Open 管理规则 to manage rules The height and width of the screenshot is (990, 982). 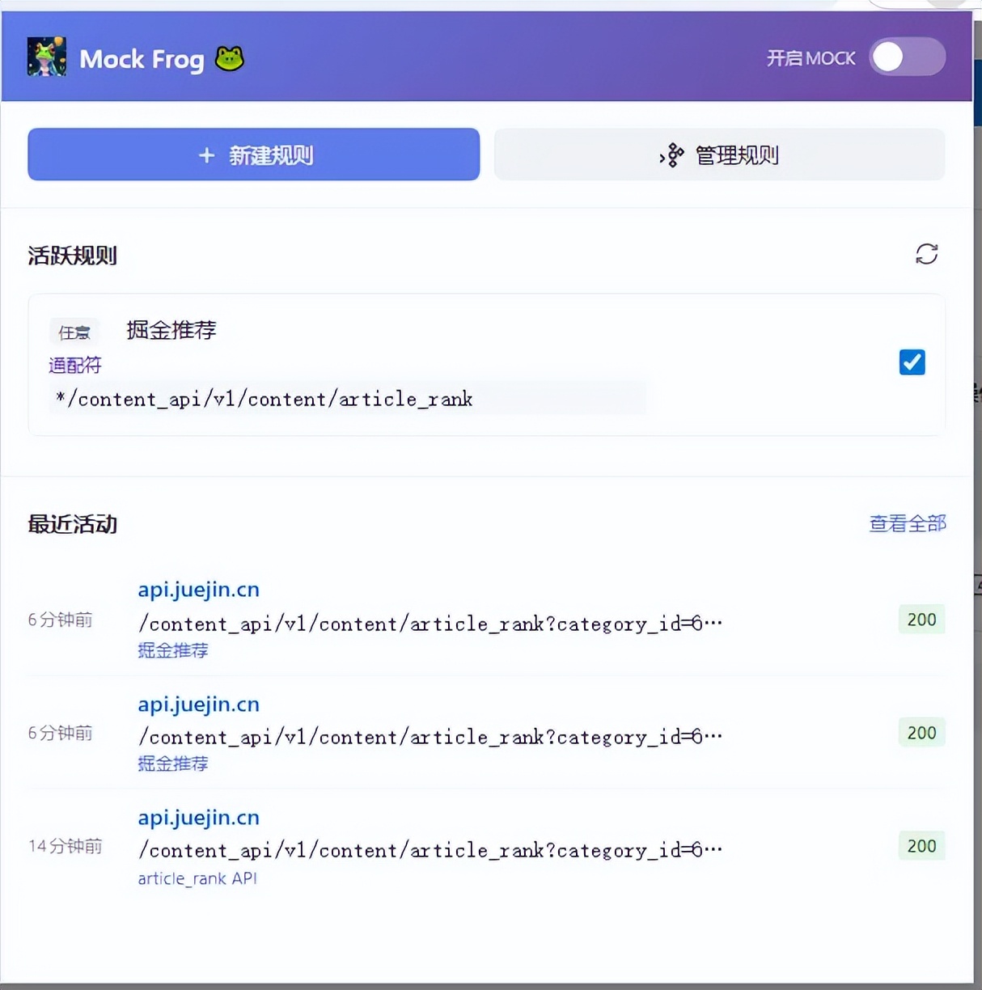pos(719,154)
